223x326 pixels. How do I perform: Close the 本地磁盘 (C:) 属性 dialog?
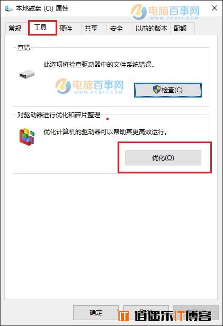pos(215,8)
